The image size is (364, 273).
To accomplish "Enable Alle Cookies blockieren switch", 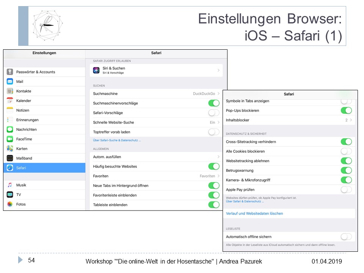I will (346, 151).
